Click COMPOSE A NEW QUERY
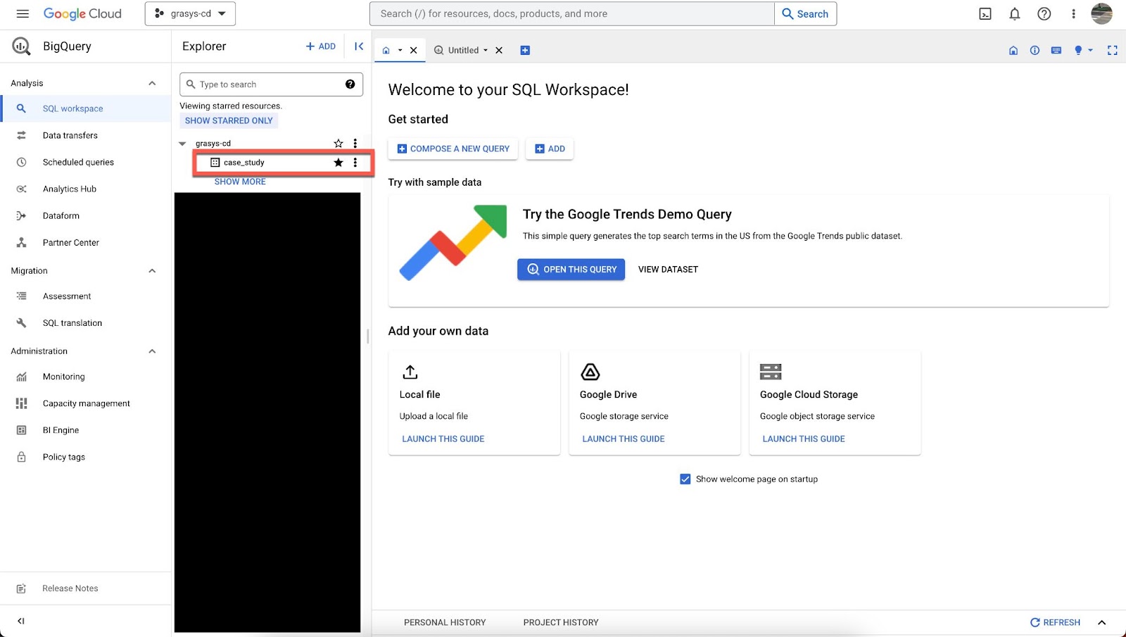Image resolution: width=1126 pixels, height=637 pixels. tap(453, 149)
